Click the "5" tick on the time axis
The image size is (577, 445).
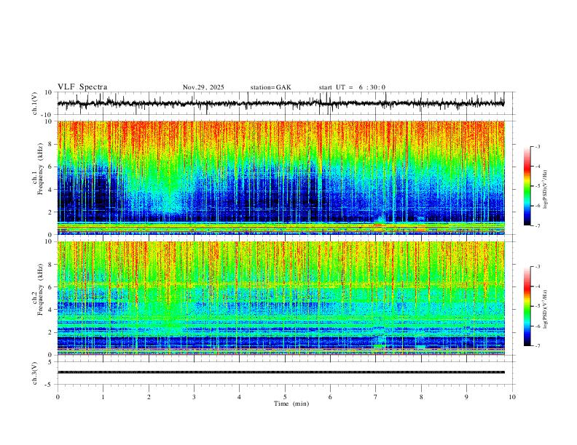[285, 397]
